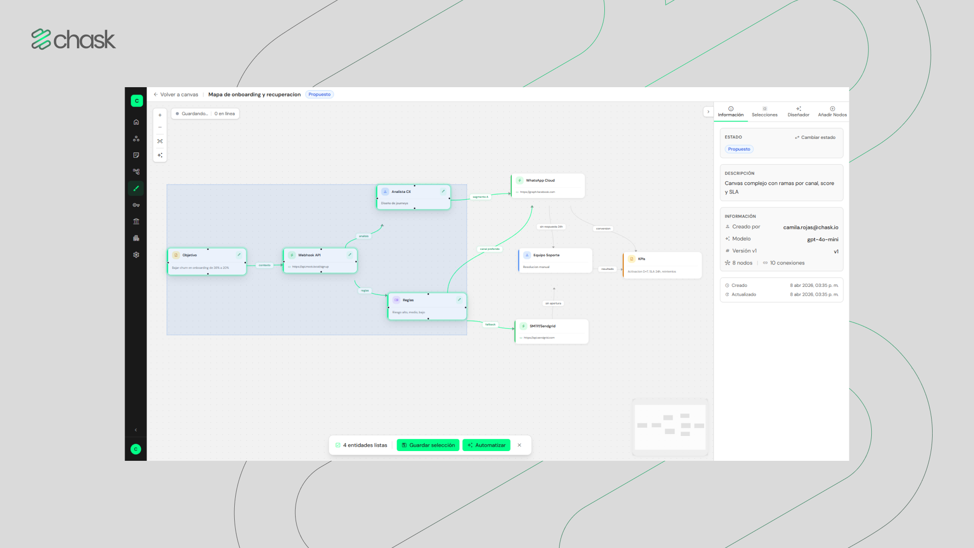Click the fit-to-view canvas icon
Viewport: 974px width, 548px height.
point(160,141)
